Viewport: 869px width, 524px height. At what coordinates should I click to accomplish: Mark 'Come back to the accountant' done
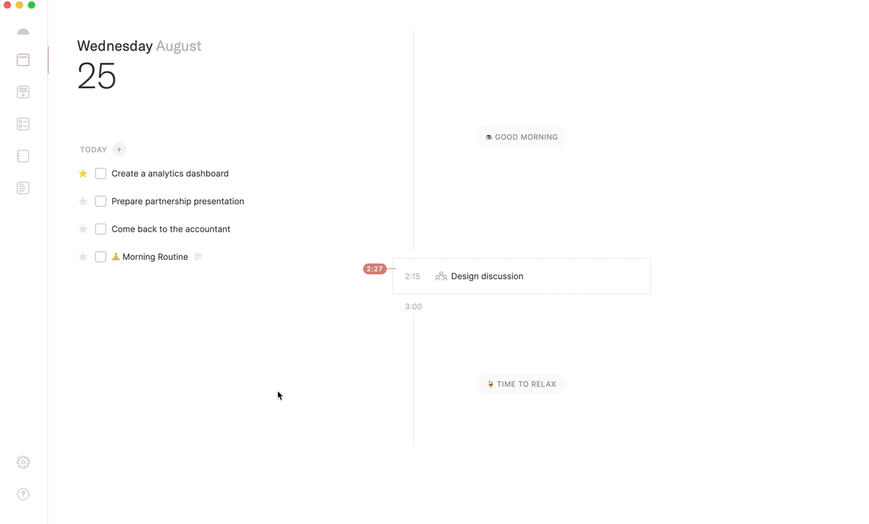point(101,229)
